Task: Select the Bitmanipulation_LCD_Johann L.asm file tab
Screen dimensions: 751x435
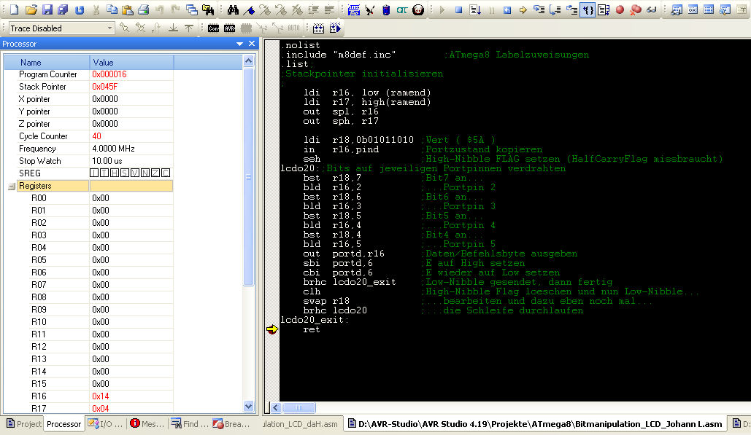Action: [534, 424]
